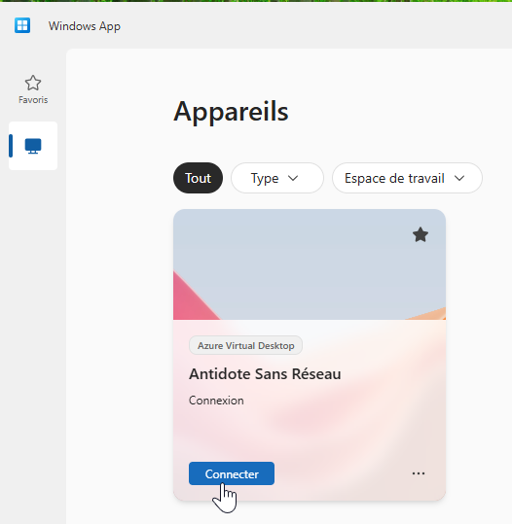Click the blue selection indicator beside monitor icon
The height and width of the screenshot is (524, 512).
[11, 146]
